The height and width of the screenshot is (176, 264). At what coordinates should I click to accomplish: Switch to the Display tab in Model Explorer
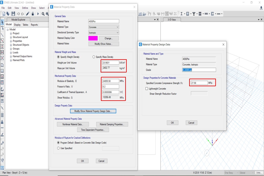(17, 25)
